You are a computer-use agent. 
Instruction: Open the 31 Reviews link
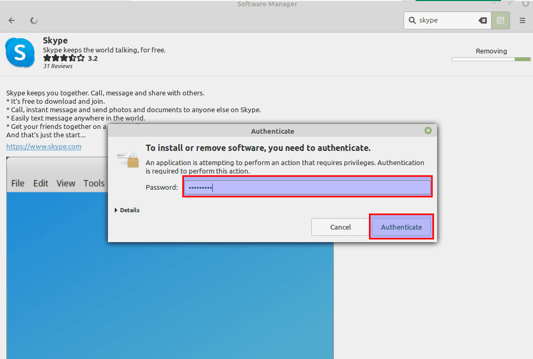(x=58, y=67)
